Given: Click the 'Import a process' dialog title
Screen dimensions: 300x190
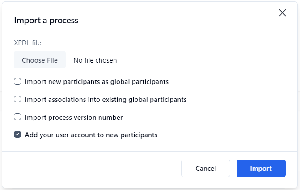Looking at the screenshot, I should coord(46,20).
